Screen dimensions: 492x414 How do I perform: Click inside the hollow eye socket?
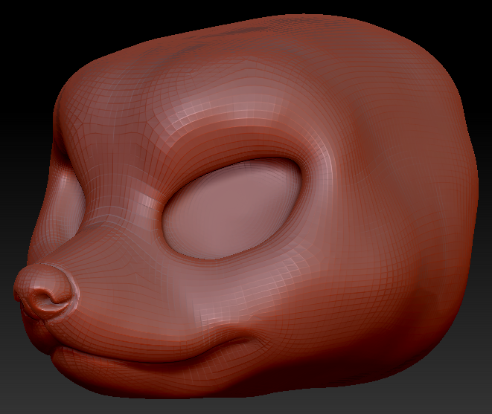pos(232,208)
